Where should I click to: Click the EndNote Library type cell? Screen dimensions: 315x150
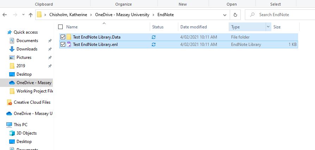point(246,45)
